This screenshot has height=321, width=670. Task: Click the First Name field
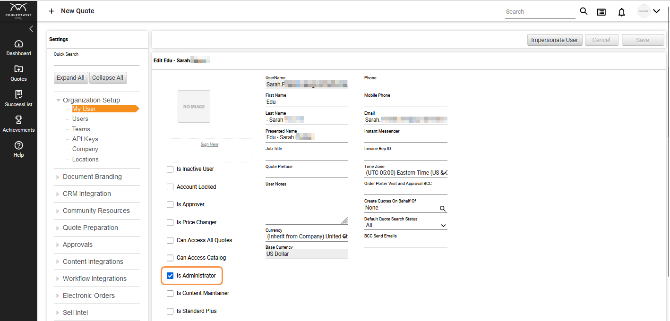click(307, 102)
